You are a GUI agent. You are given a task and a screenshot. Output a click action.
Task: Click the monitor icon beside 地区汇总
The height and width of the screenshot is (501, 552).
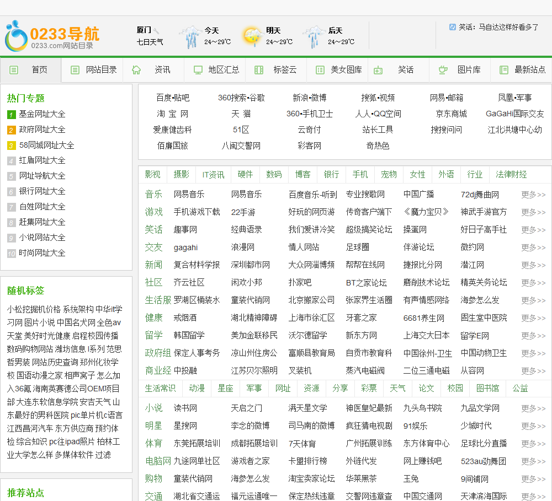[198, 70]
